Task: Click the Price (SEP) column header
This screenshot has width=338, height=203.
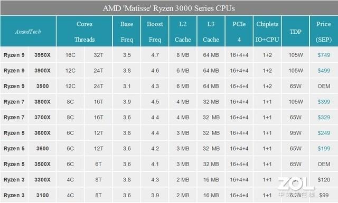Action: point(324,32)
